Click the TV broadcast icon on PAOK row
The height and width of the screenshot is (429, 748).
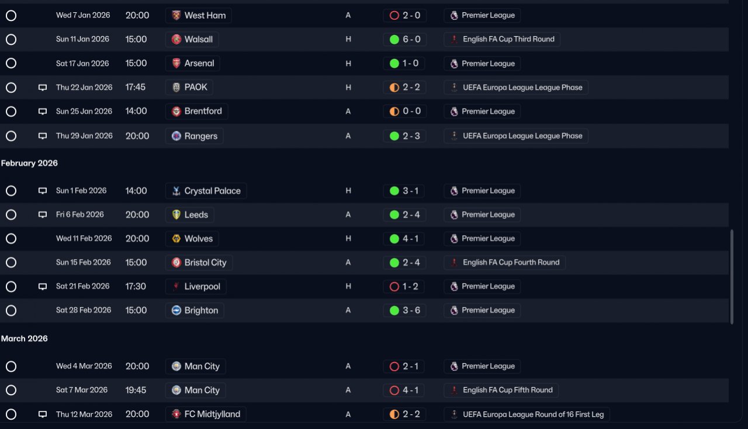[43, 88]
